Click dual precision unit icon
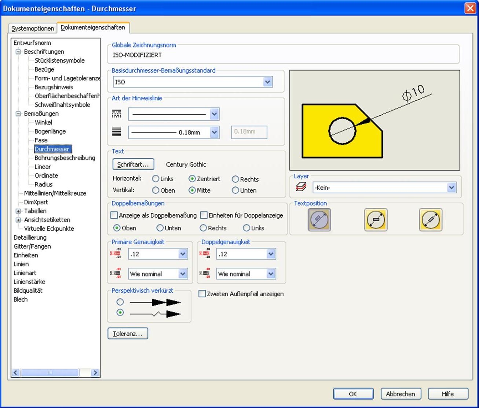Viewport: 479px width, 408px height. pos(204,253)
